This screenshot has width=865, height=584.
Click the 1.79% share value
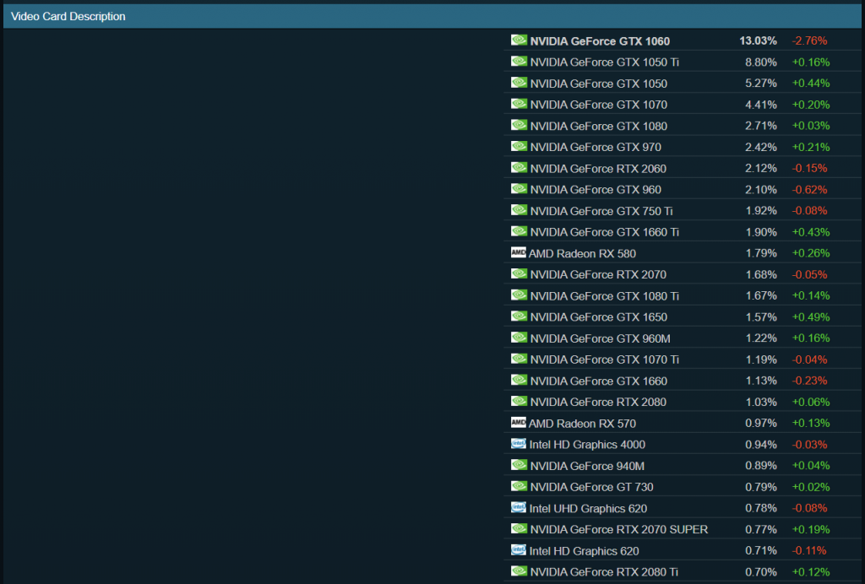tap(761, 253)
